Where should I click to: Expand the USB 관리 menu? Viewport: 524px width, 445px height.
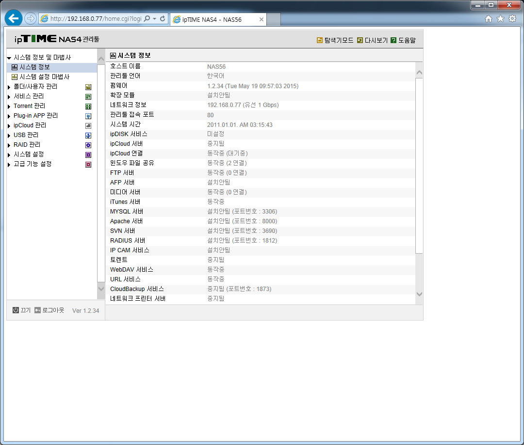click(x=9, y=136)
